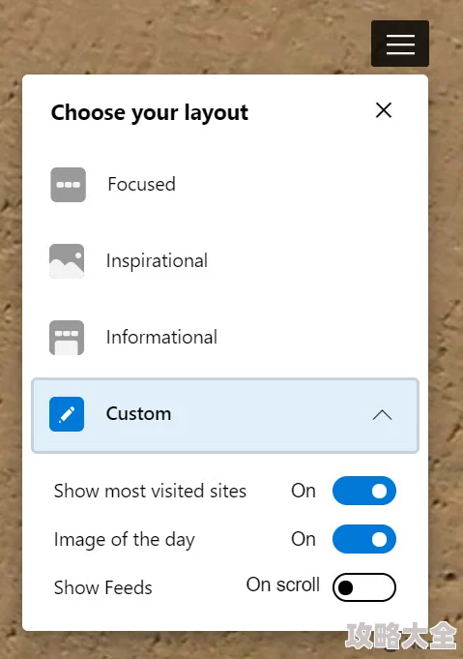Select the Inspirational layout option
The image size is (463, 659).
coord(157,261)
